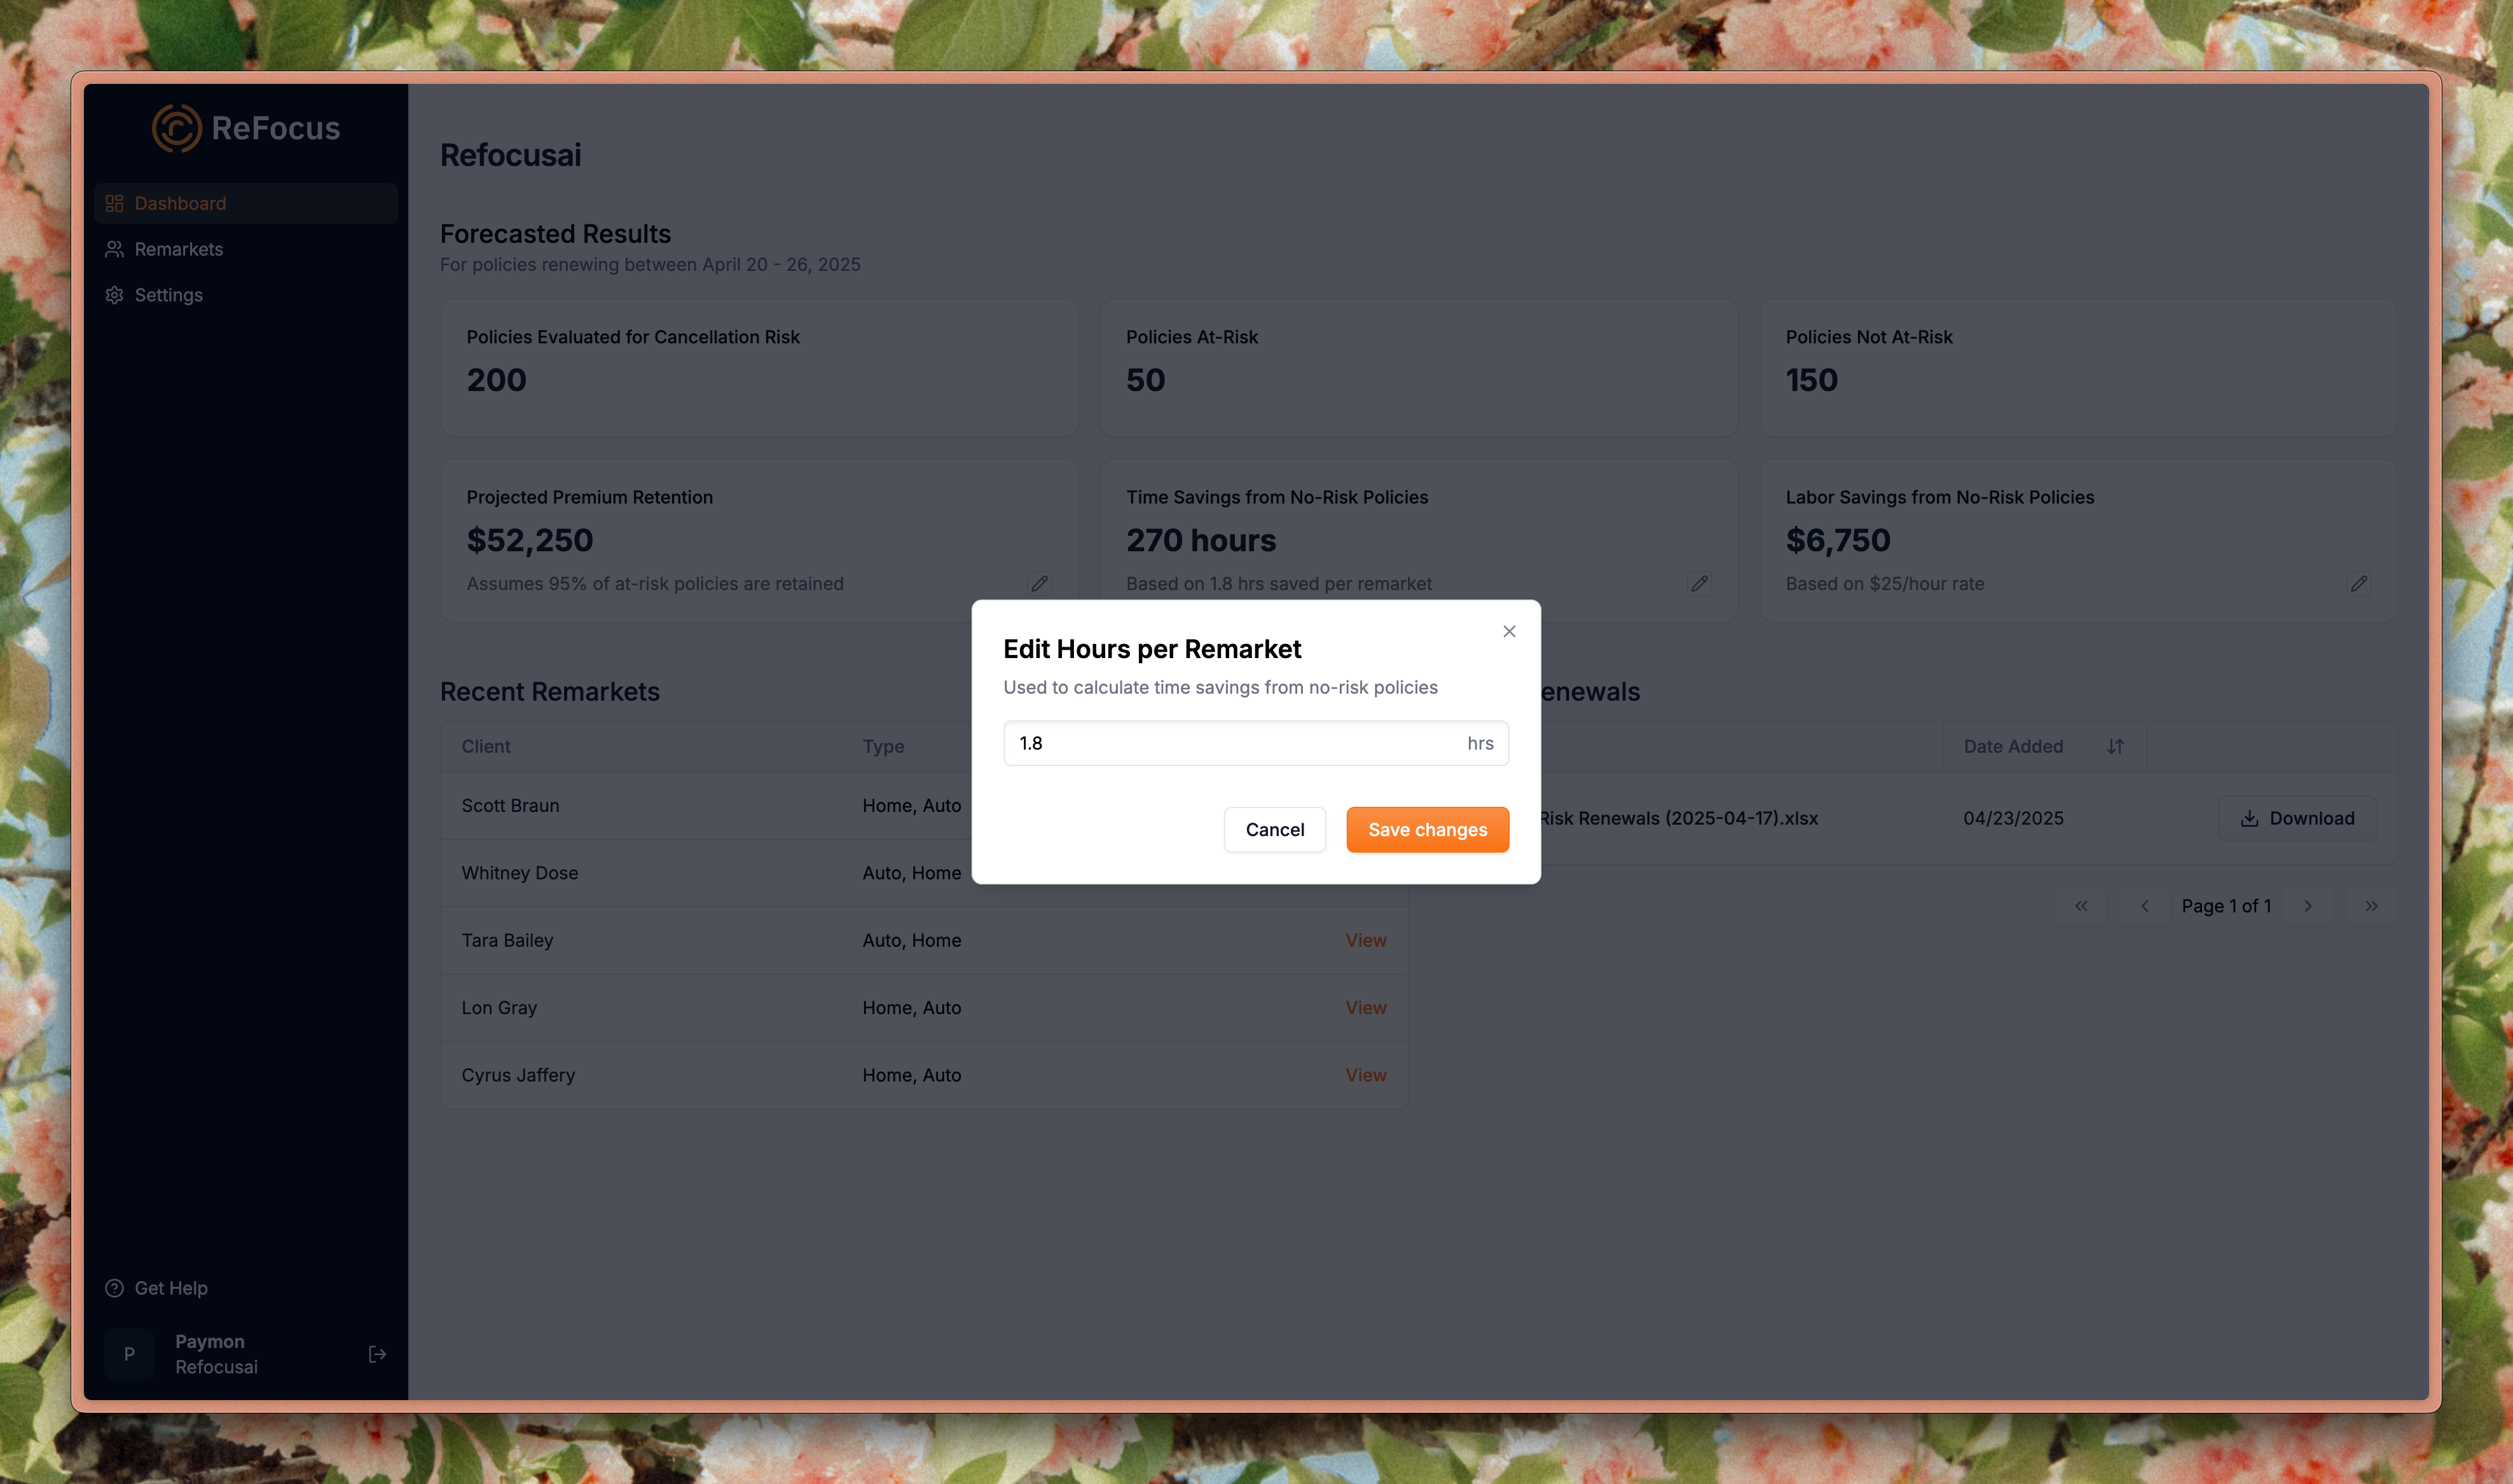Go to previous page chevron
Viewport: 2513px width, 1484px height.
2144,906
